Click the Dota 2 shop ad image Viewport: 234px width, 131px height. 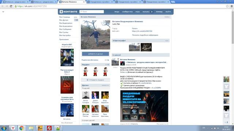click(67, 85)
